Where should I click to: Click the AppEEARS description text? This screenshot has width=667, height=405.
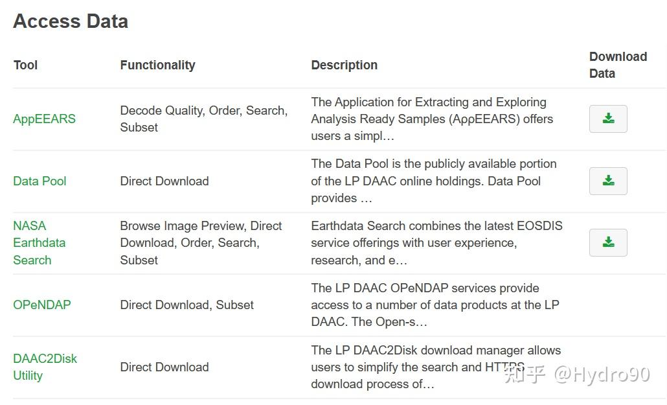431,119
